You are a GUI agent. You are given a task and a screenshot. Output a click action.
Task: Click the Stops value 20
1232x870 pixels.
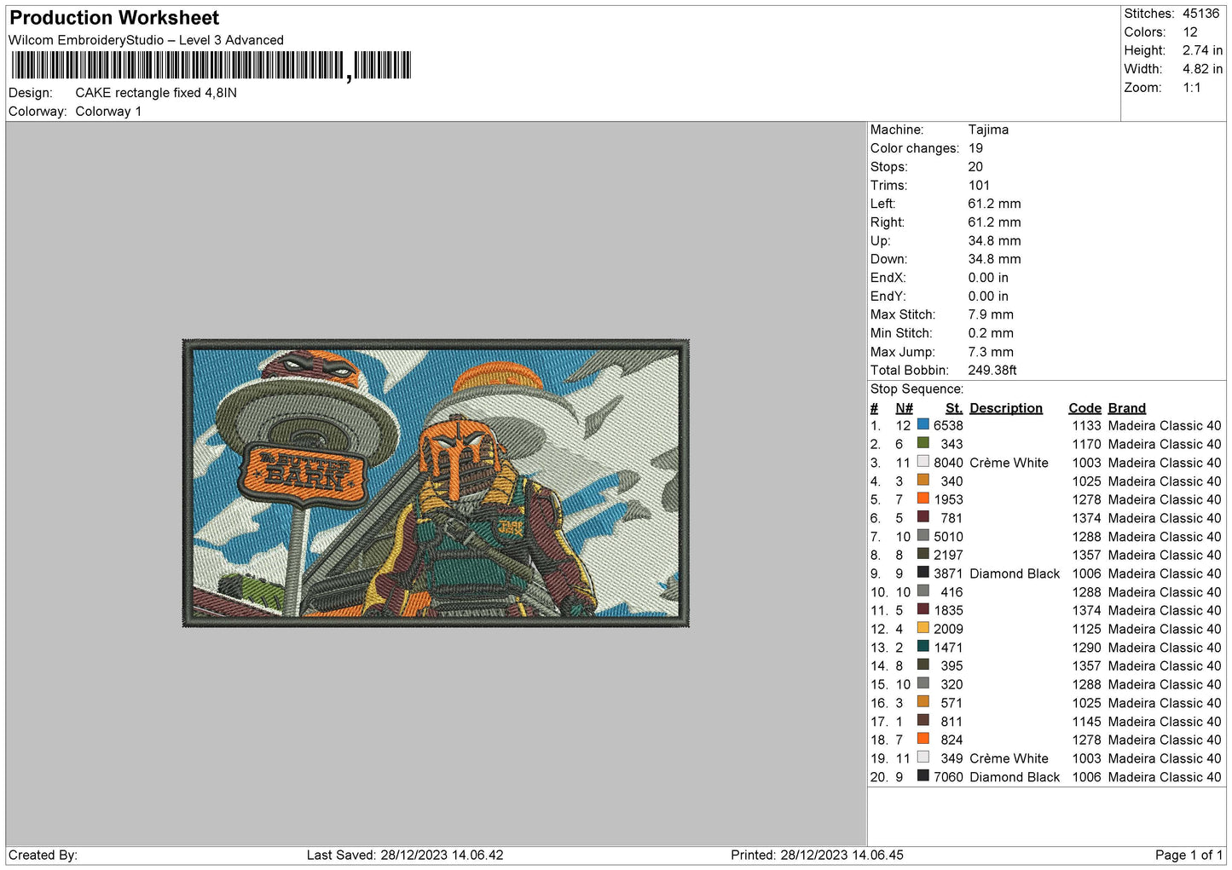975,167
